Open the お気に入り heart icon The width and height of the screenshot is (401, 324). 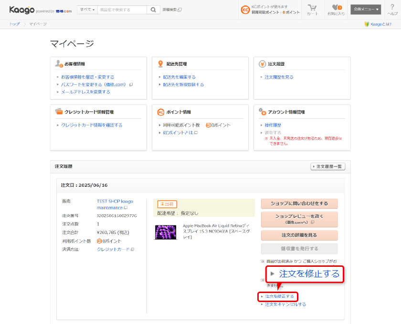coord(336,10)
